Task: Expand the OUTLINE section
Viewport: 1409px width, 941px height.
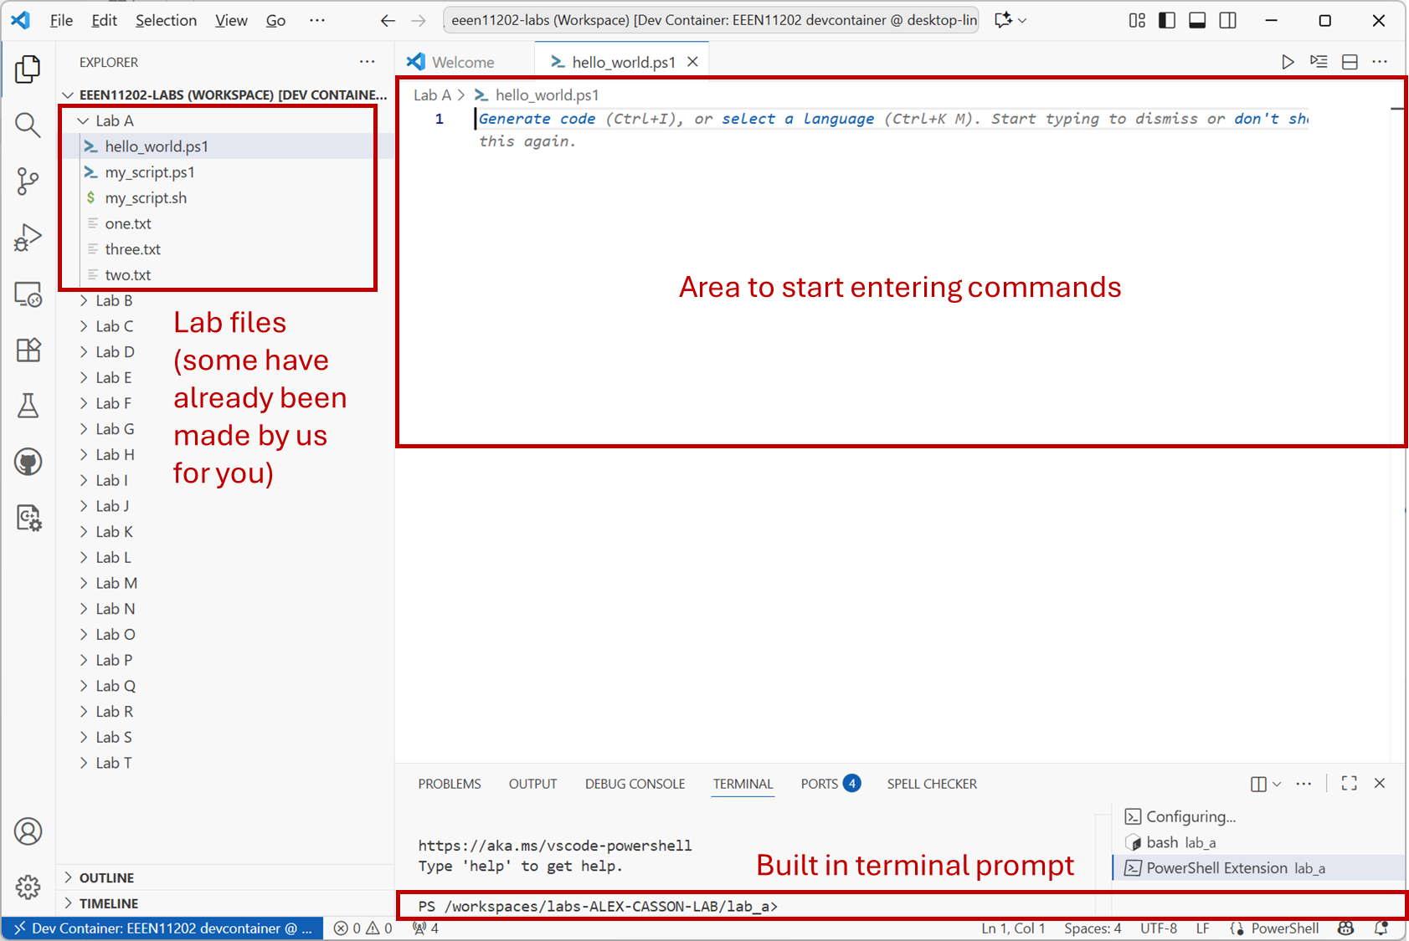Action: tap(106, 877)
